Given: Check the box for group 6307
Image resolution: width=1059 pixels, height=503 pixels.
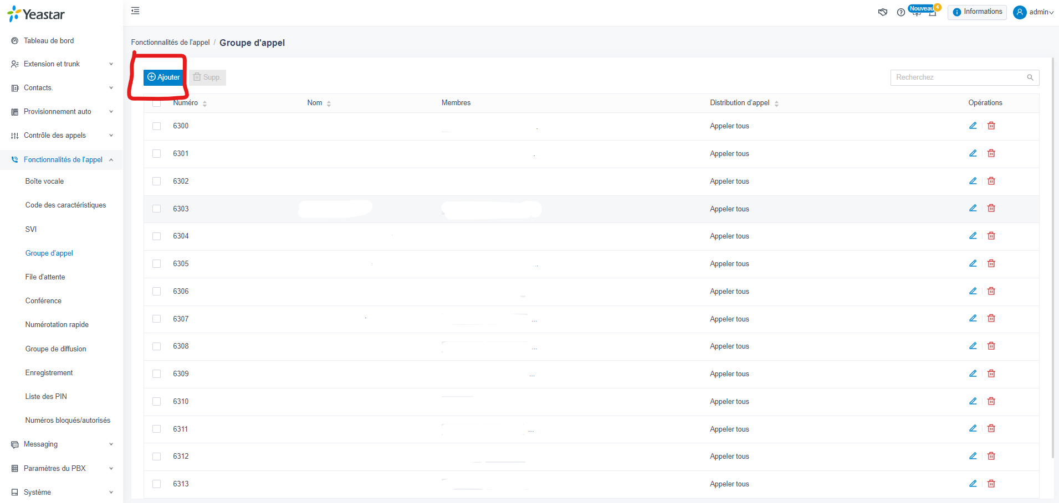Looking at the screenshot, I should click(x=156, y=319).
